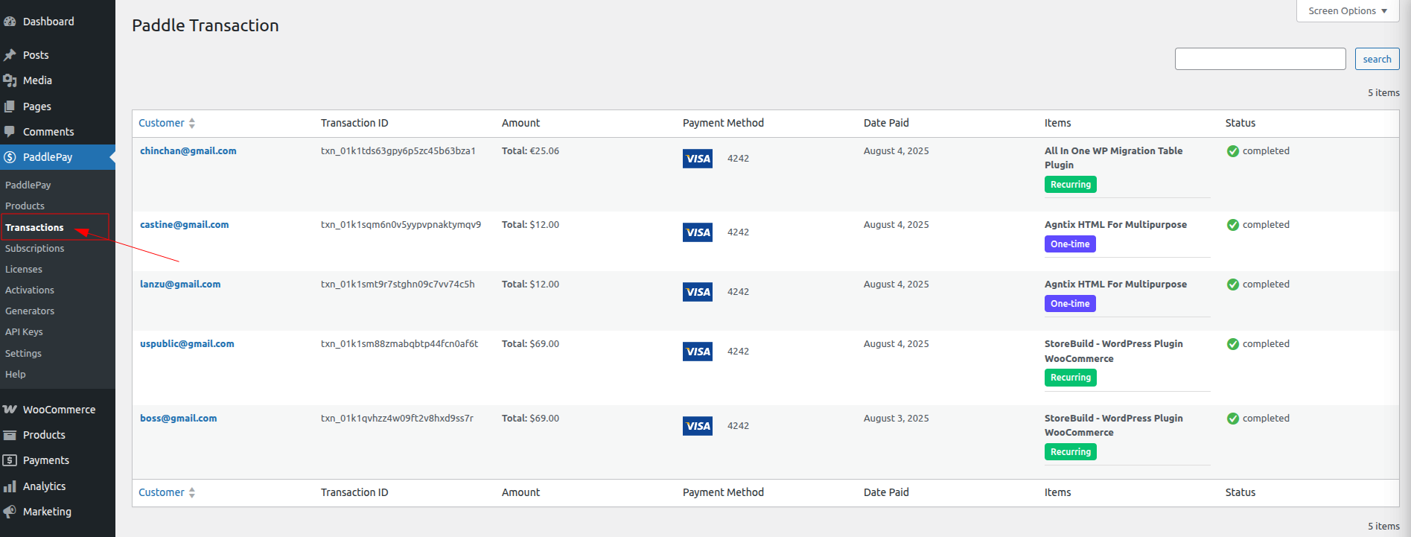The width and height of the screenshot is (1411, 537).
Task: Select transaction ID txn_01k1qvhzz4w09ft2v8hxd9ss7r
Action: [x=397, y=418]
